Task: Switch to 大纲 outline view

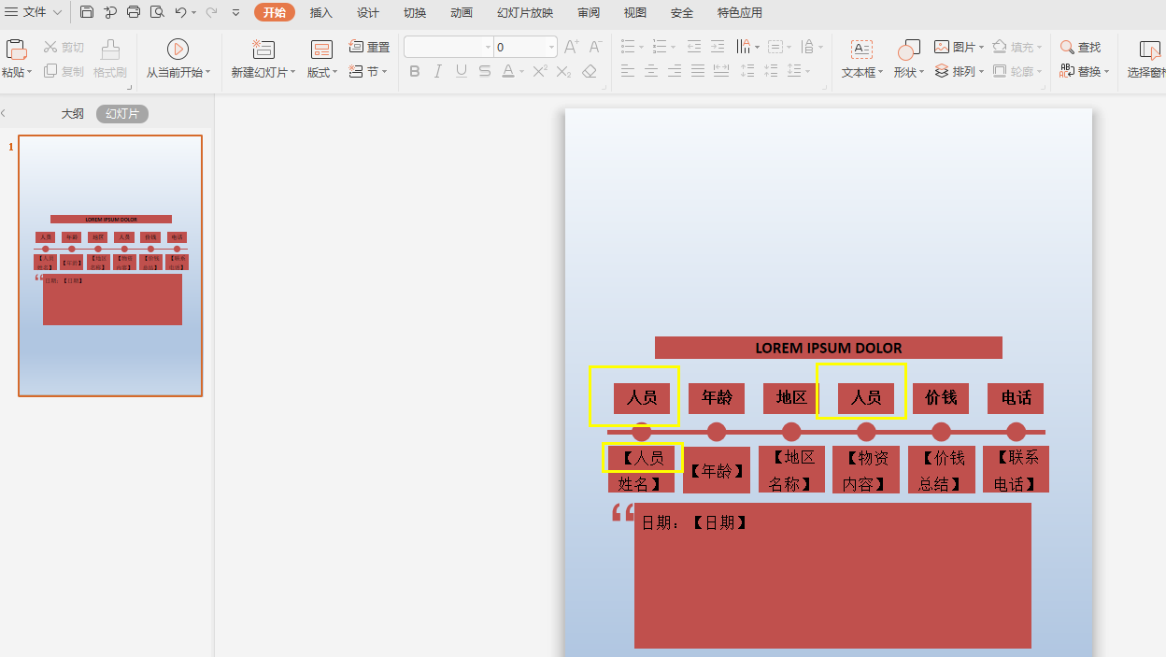Action: [x=73, y=114]
